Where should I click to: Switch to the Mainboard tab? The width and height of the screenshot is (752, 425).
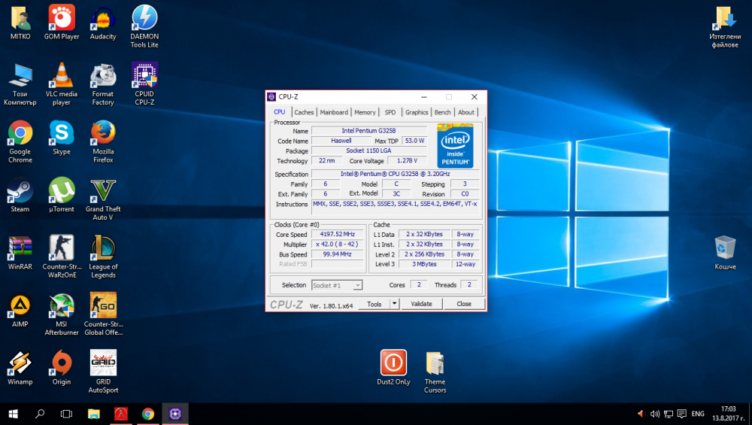point(334,112)
